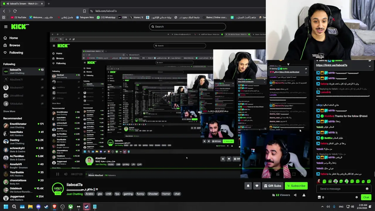Share the stream via share icon
The width and height of the screenshot is (375, 211).
[295, 195]
